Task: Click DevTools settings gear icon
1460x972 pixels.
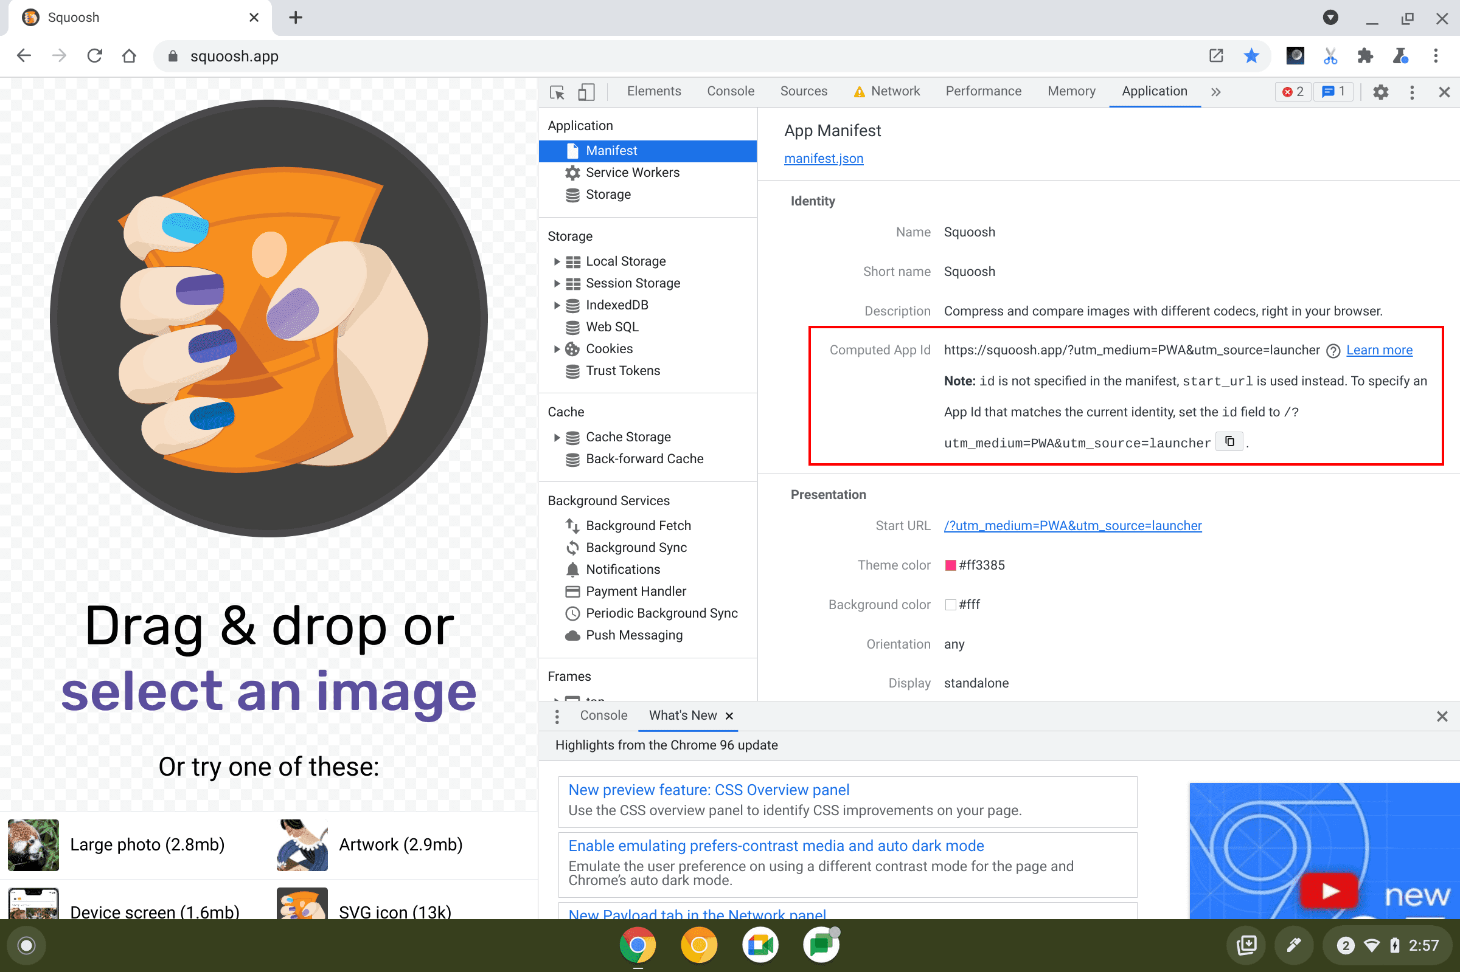Action: coord(1378,92)
